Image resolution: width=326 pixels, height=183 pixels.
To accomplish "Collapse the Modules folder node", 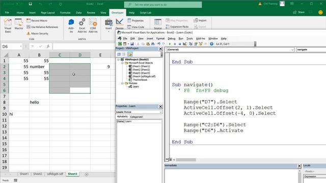I will click(122, 83).
